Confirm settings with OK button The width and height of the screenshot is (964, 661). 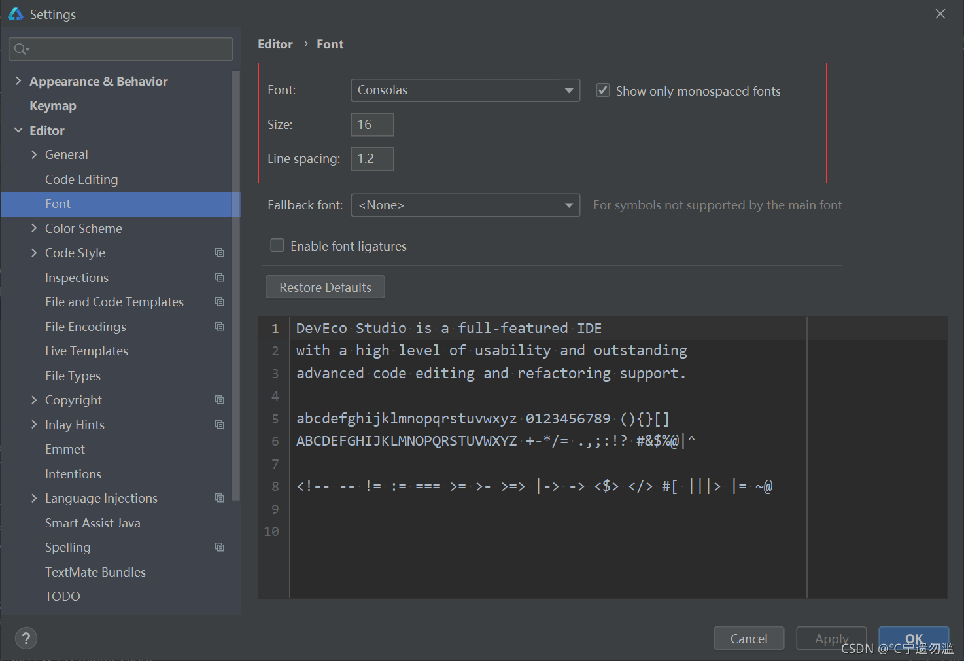pyautogui.click(x=914, y=638)
